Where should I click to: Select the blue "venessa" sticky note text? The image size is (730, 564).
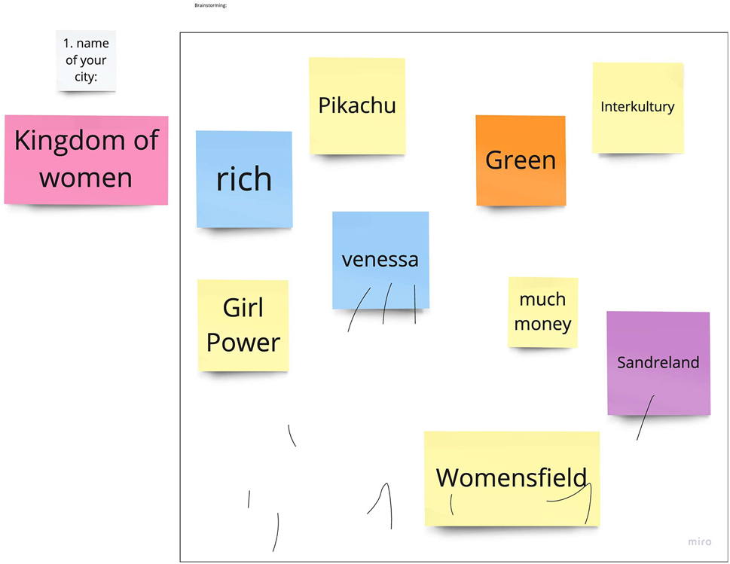(380, 260)
